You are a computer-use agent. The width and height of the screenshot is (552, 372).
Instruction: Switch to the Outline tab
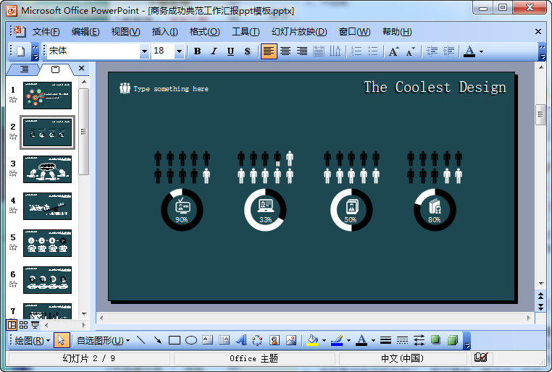(24, 69)
